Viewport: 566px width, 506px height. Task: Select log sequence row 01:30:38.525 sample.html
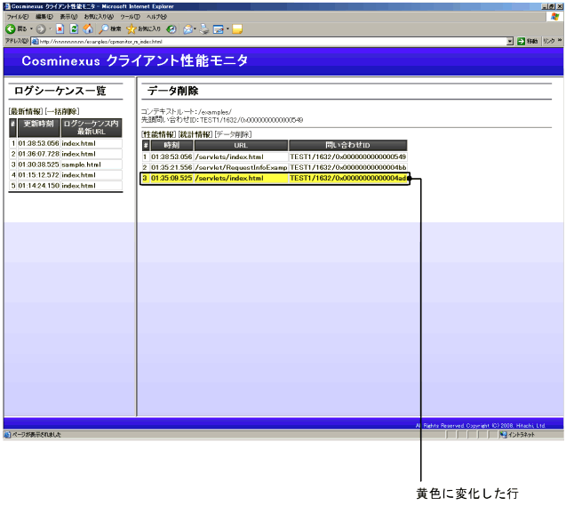(66, 165)
